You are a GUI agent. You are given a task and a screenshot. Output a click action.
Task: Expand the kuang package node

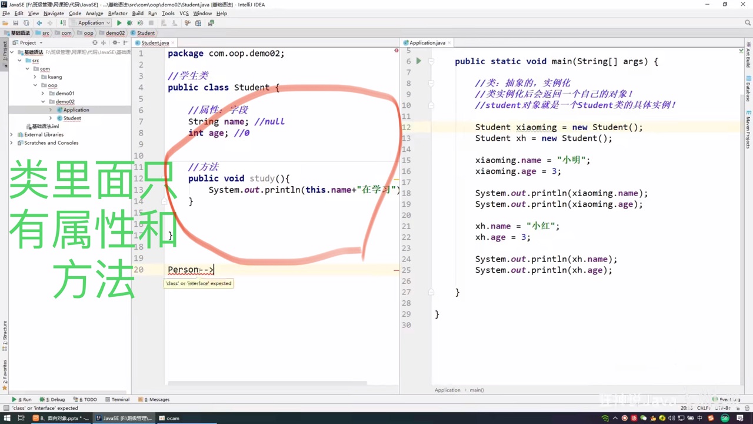[x=35, y=77]
